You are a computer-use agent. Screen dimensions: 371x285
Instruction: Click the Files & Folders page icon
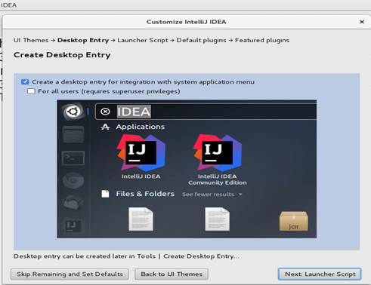pyautogui.click(x=105, y=194)
